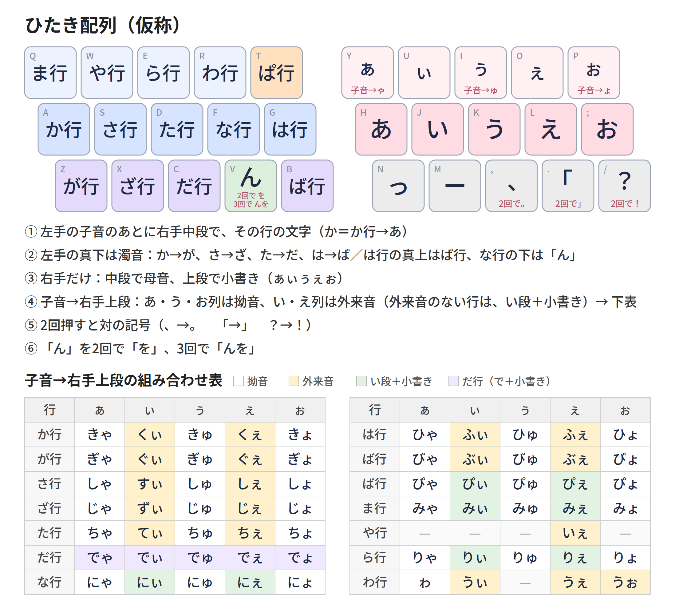Click the N key small っ
The width and height of the screenshot is (675, 613).
tap(398, 186)
